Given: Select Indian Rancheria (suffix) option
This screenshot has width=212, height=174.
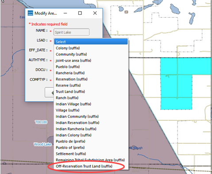Looking at the screenshot, I should click(91, 129).
